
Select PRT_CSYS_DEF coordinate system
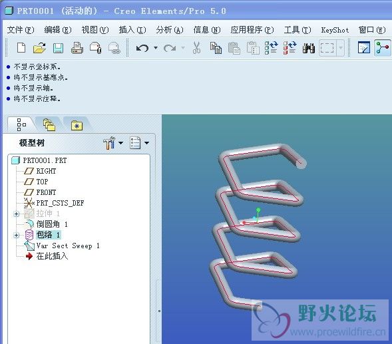coord(60,203)
